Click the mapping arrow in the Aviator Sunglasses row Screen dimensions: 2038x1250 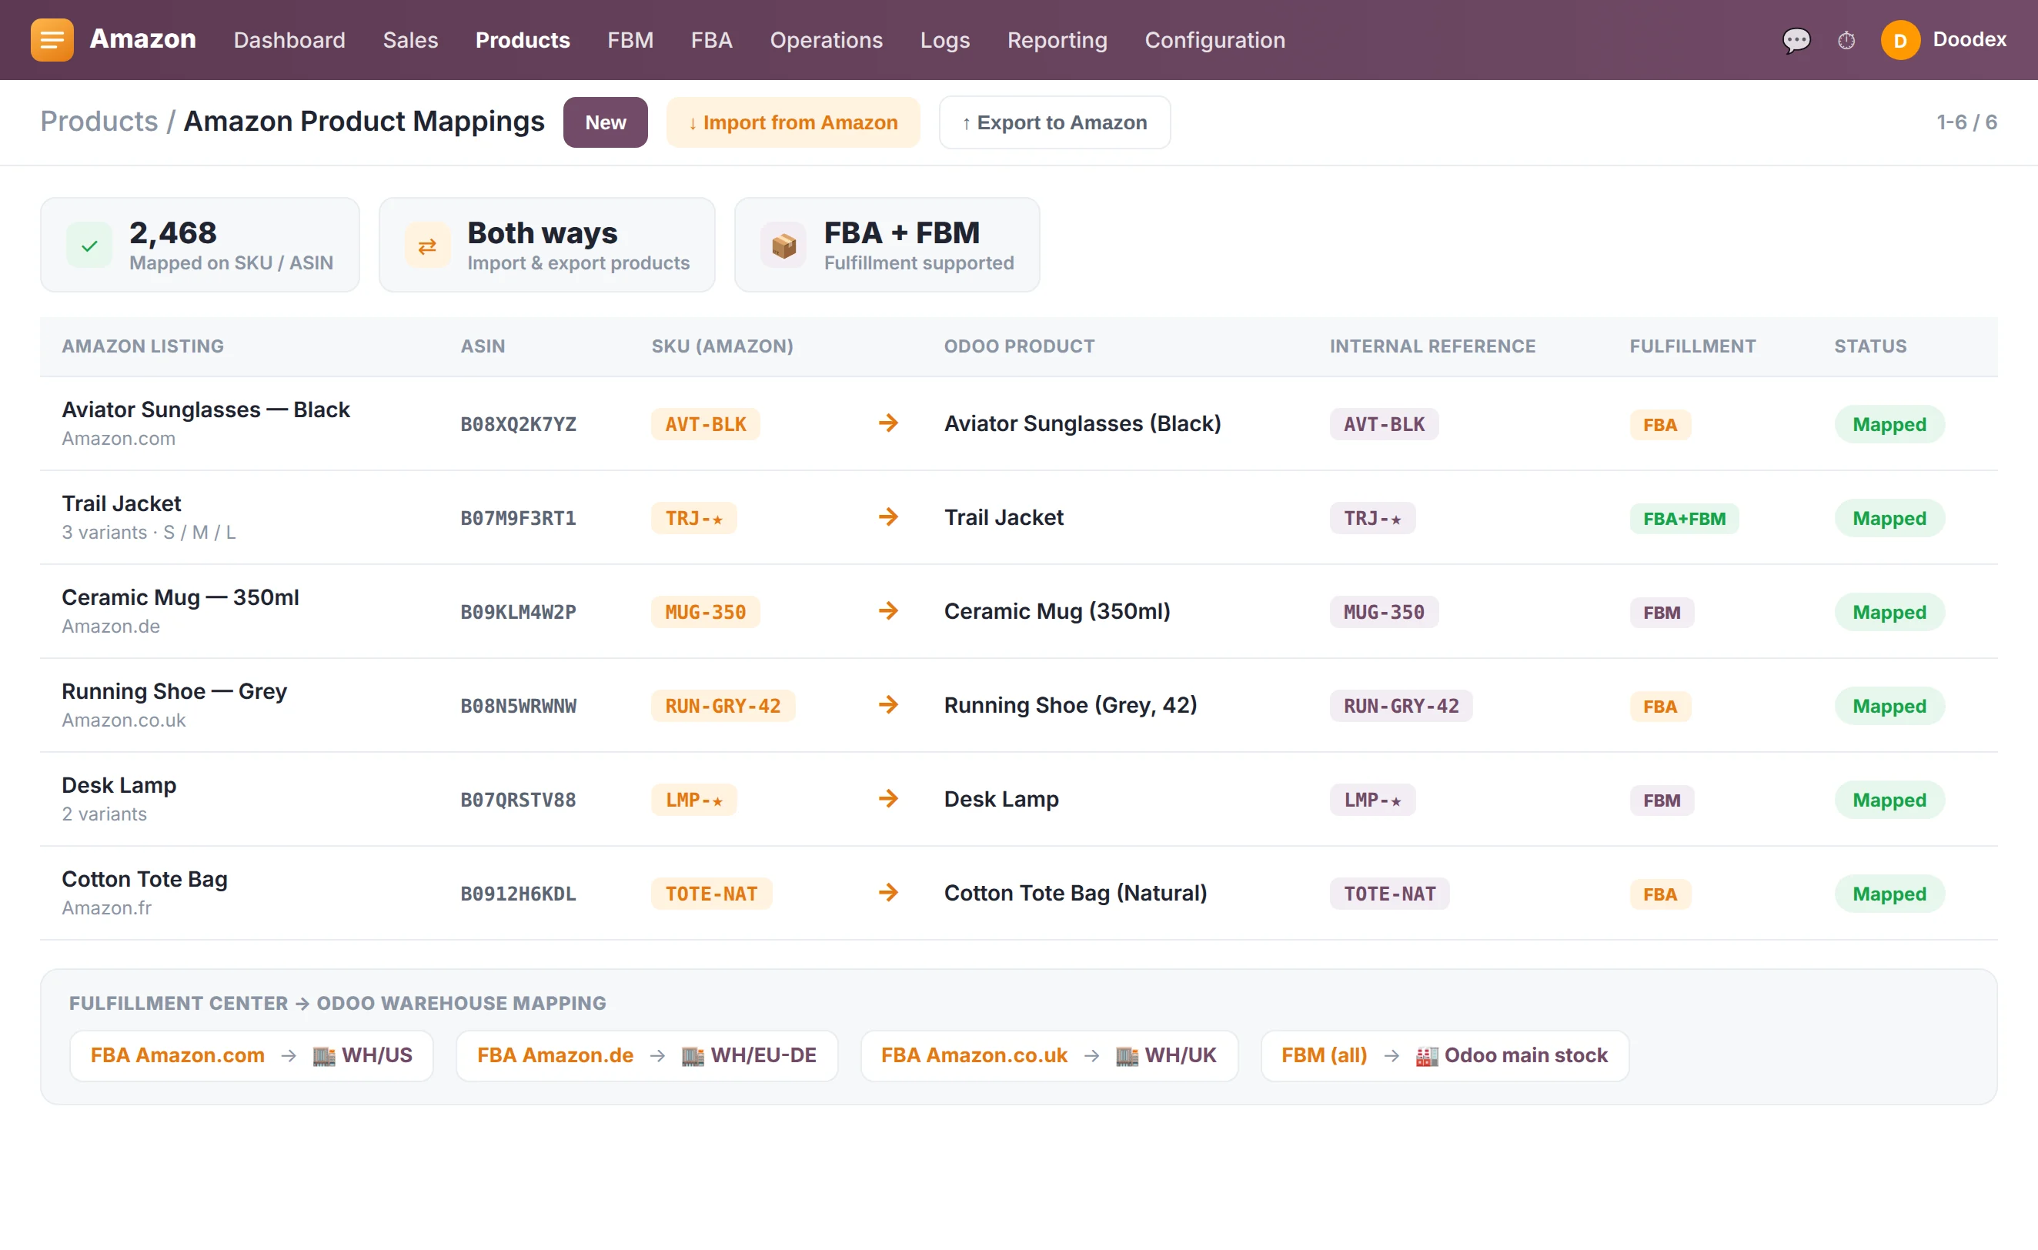[888, 423]
